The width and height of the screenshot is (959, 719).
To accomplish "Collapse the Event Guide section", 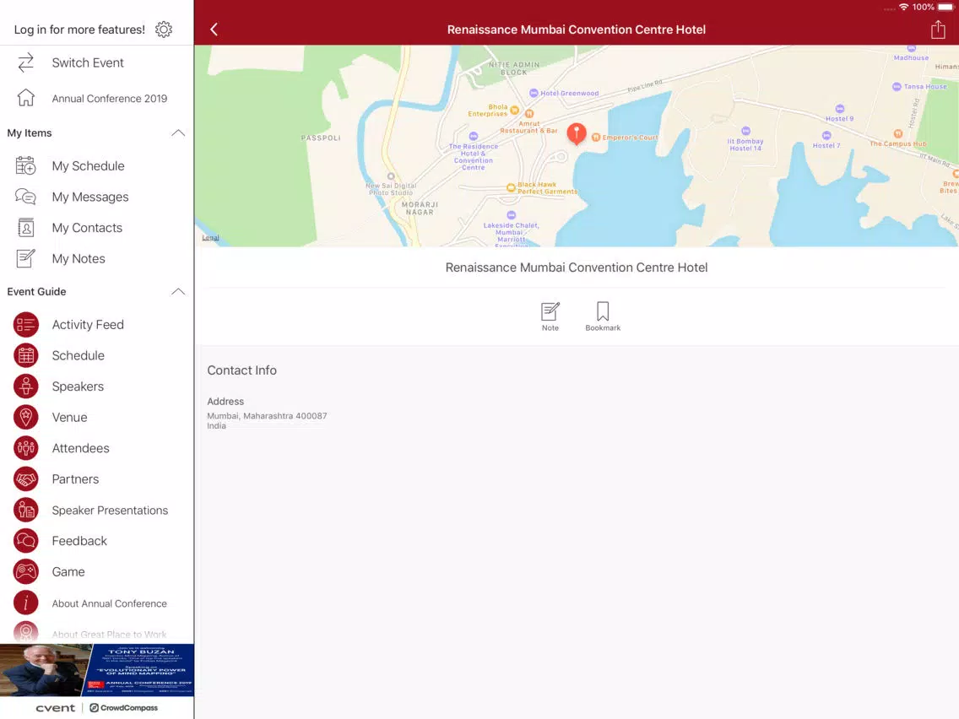I will [x=178, y=292].
